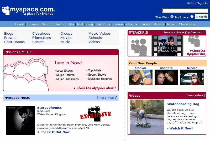Open maddie's profile photo
The width and height of the screenshot is (210, 141).
[166, 77]
